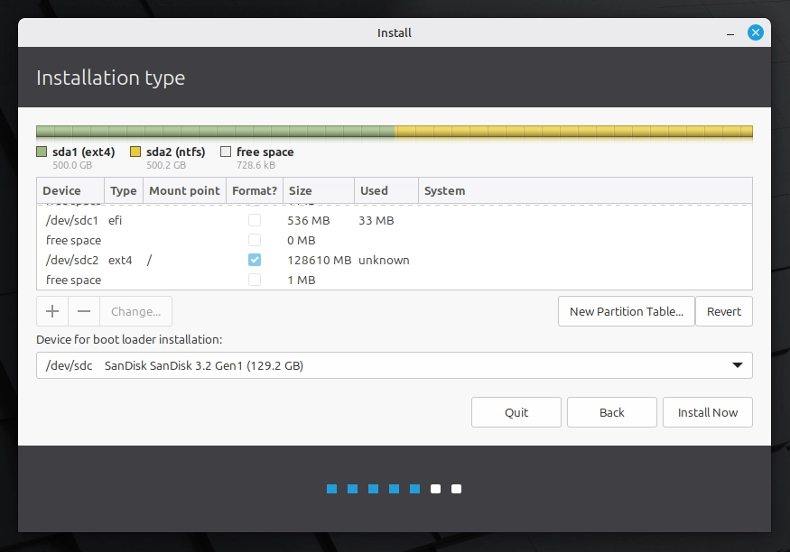Image resolution: width=790 pixels, height=552 pixels.
Task: Click the plus icon to add a partition
Action: click(x=51, y=310)
